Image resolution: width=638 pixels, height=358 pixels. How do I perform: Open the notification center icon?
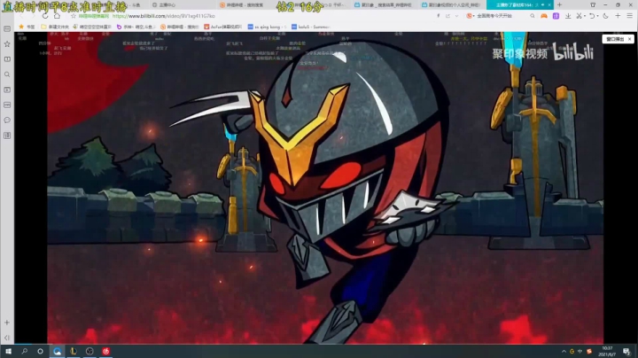click(626, 352)
